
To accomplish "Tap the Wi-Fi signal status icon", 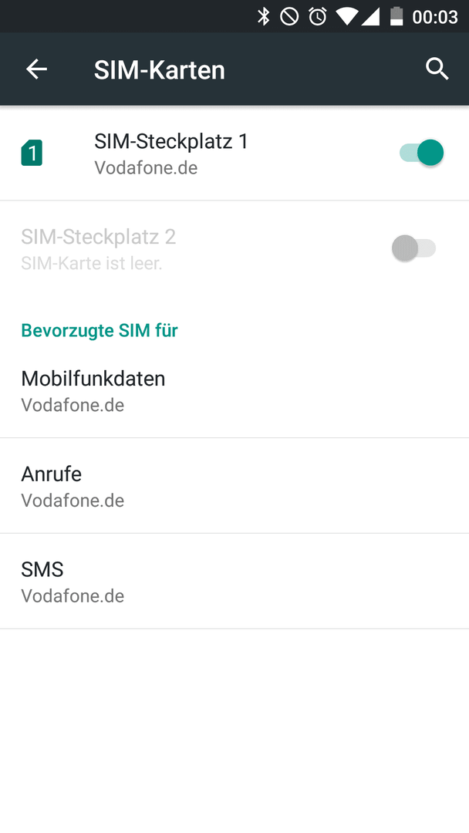I will click(x=346, y=16).
